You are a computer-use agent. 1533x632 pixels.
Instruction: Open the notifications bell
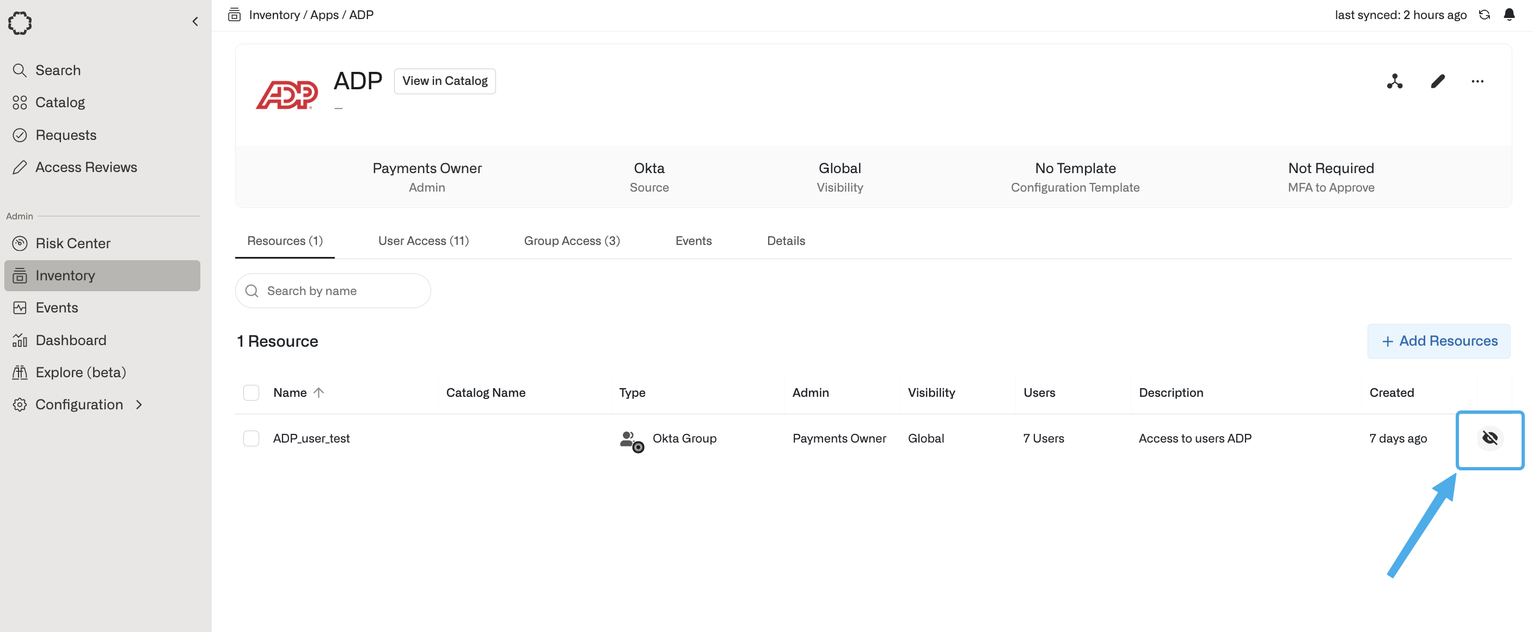1509,15
